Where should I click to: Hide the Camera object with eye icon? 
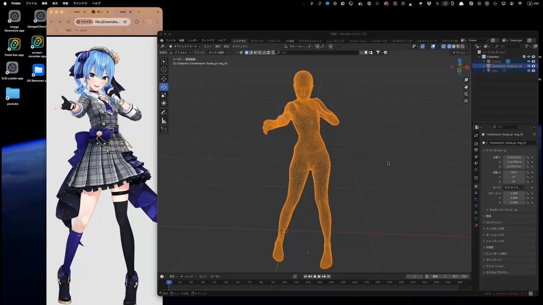pos(529,61)
